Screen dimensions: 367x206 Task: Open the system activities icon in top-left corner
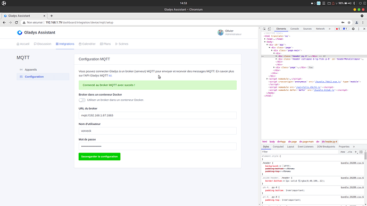4,3
